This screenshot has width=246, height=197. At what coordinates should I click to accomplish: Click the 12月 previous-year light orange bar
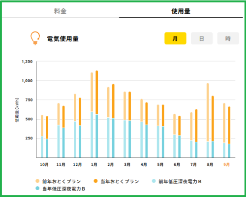click(x=75, y=108)
